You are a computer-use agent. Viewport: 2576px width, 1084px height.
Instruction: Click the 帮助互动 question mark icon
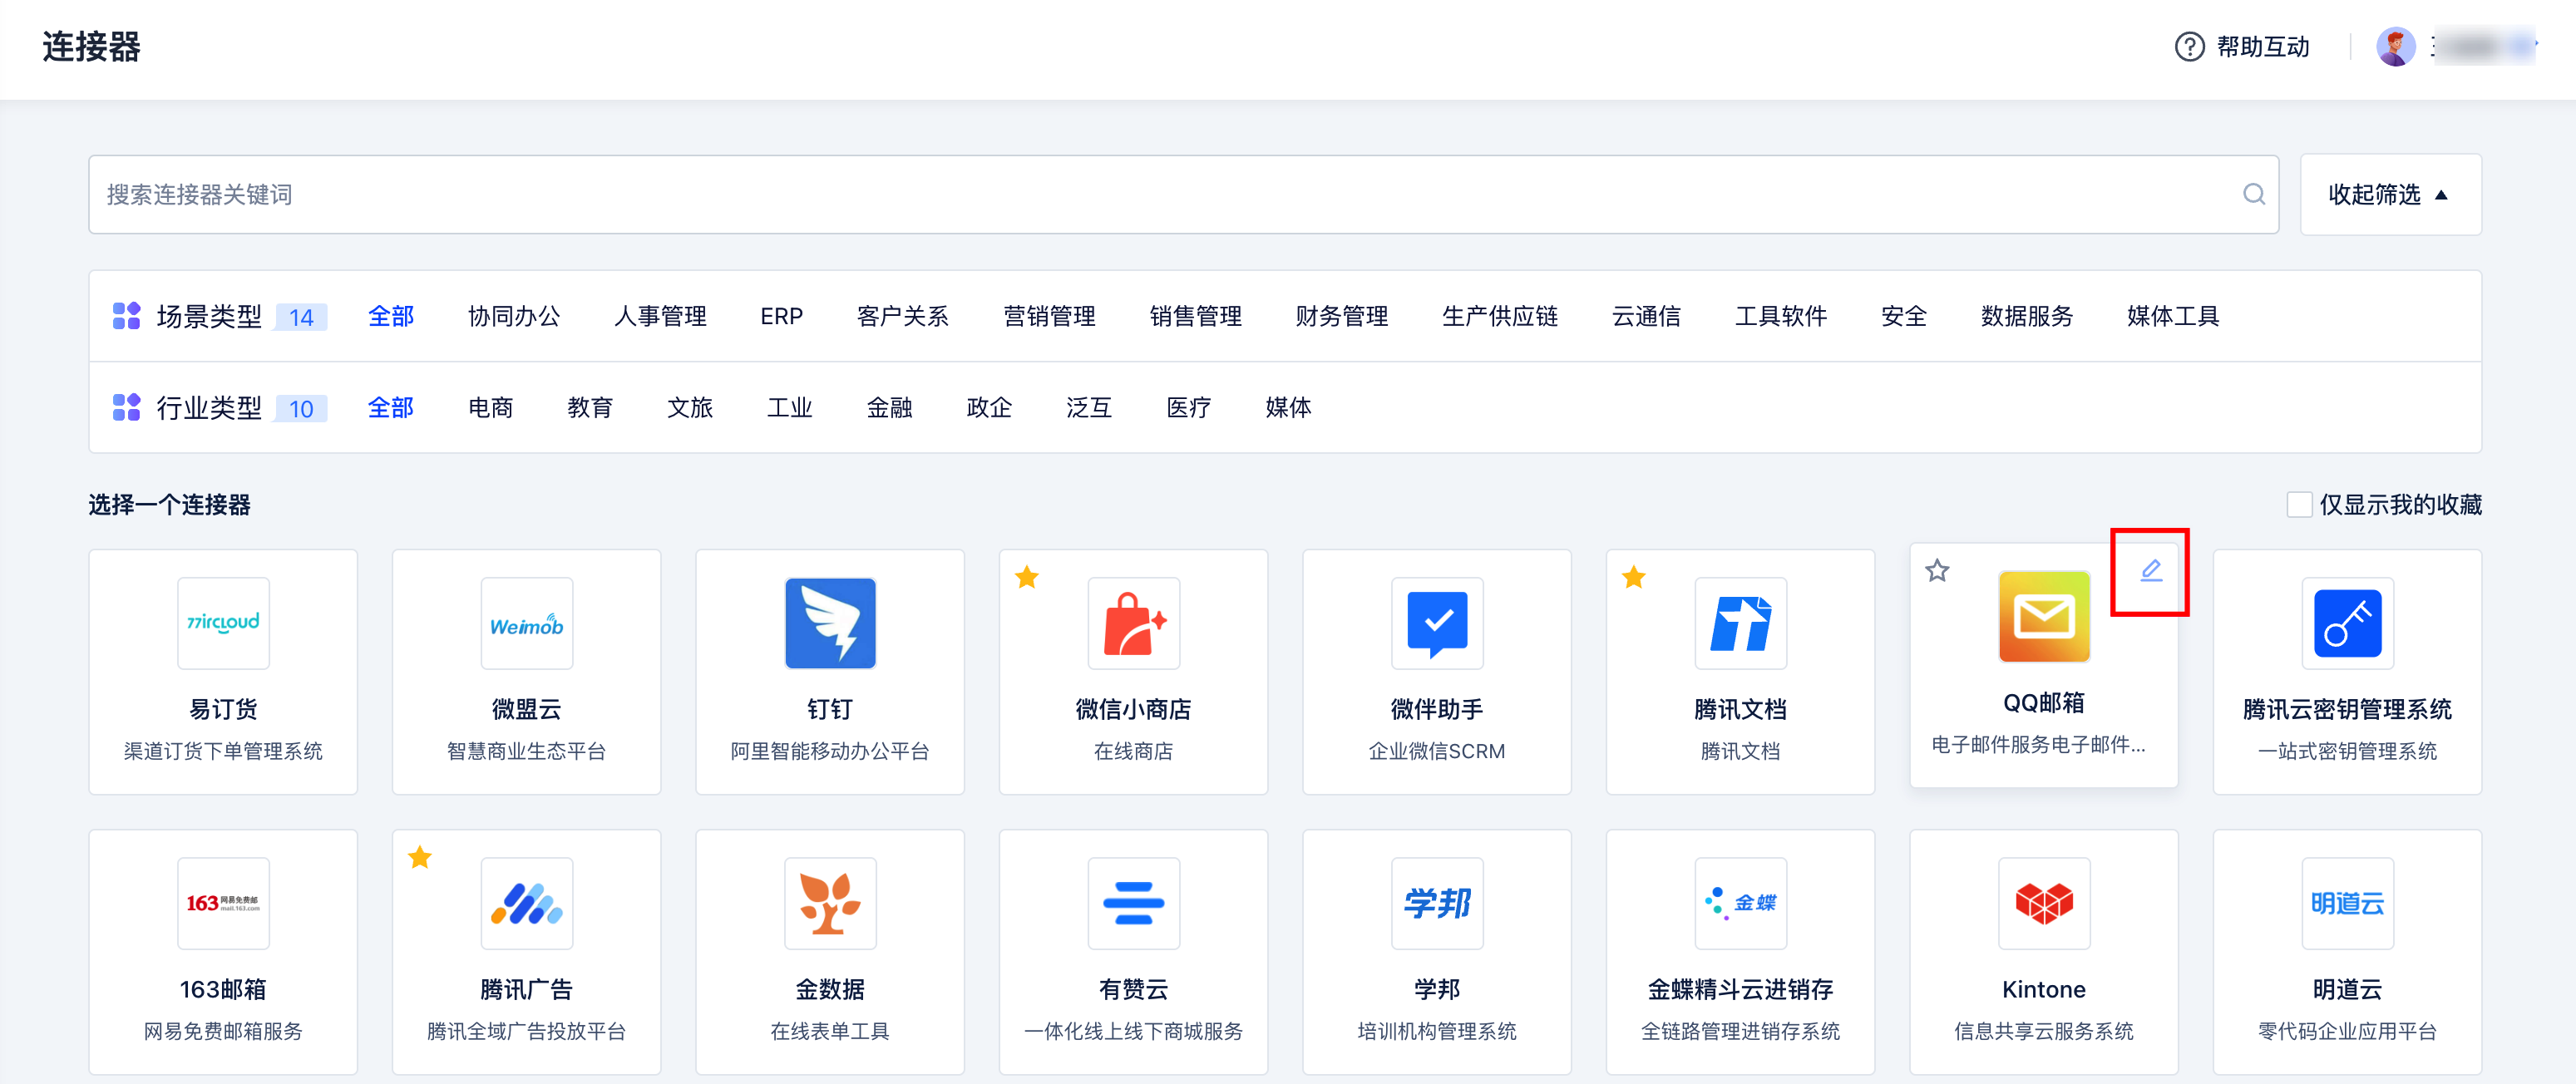pos(2189,47)
